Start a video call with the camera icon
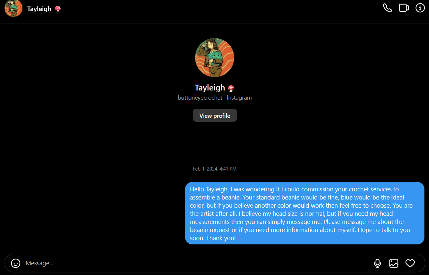 pos(404,8)
